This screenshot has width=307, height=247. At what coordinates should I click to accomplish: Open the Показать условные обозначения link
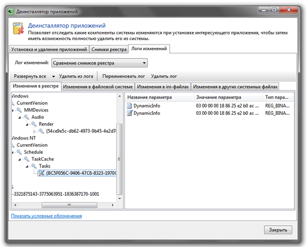pyautogui.click(x=46, y=216)
